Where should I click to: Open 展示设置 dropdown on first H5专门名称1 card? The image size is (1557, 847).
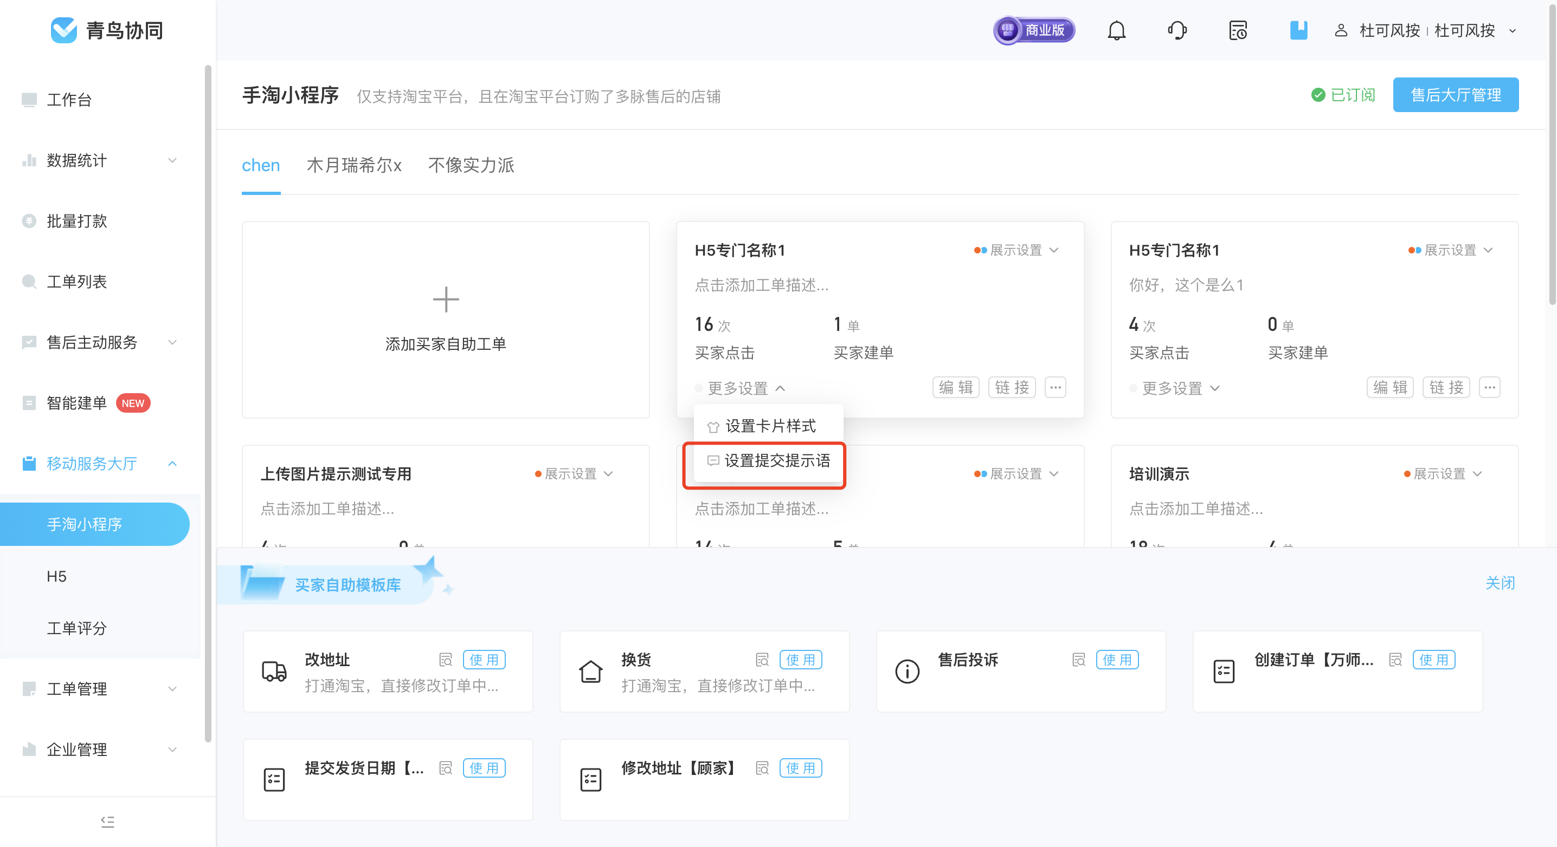[x=1016, y=250]
